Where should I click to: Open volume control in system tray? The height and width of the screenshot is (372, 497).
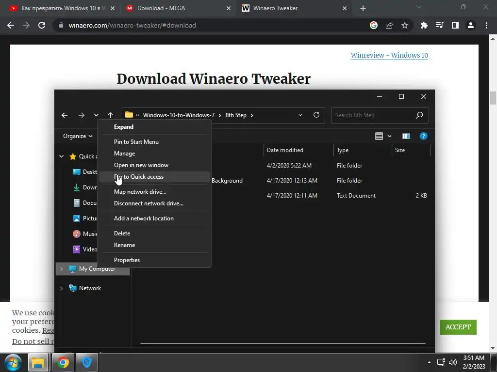pos(453,362)
